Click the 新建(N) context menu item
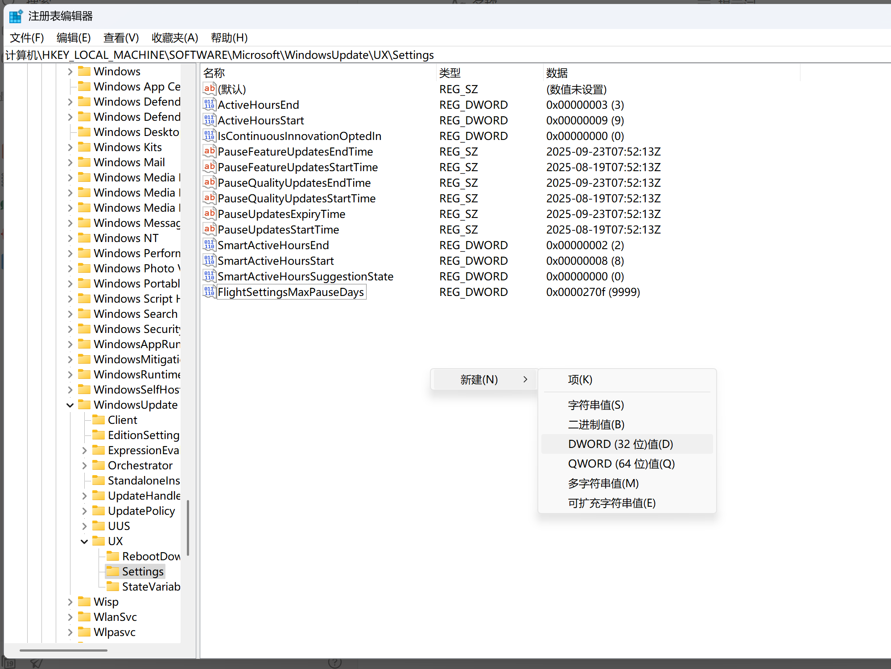The height and width of the screenshot is (669, 891). [484, 379]
